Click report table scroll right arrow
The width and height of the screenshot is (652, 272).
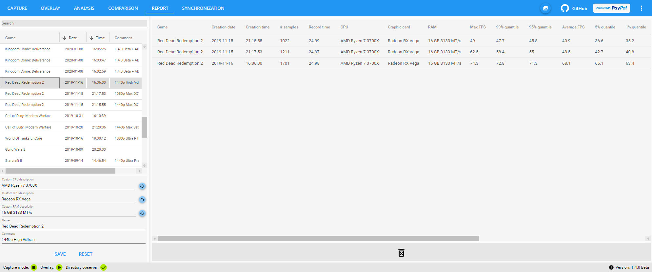tap(648, 239)
